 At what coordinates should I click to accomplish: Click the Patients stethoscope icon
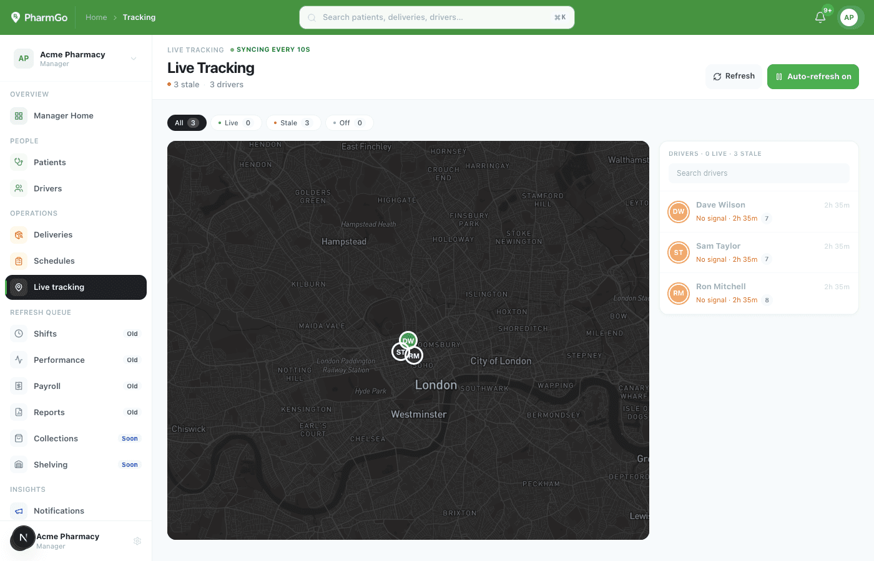point(19,163)
